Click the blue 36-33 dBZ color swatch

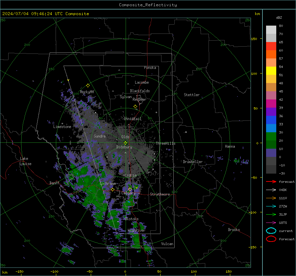271,120
